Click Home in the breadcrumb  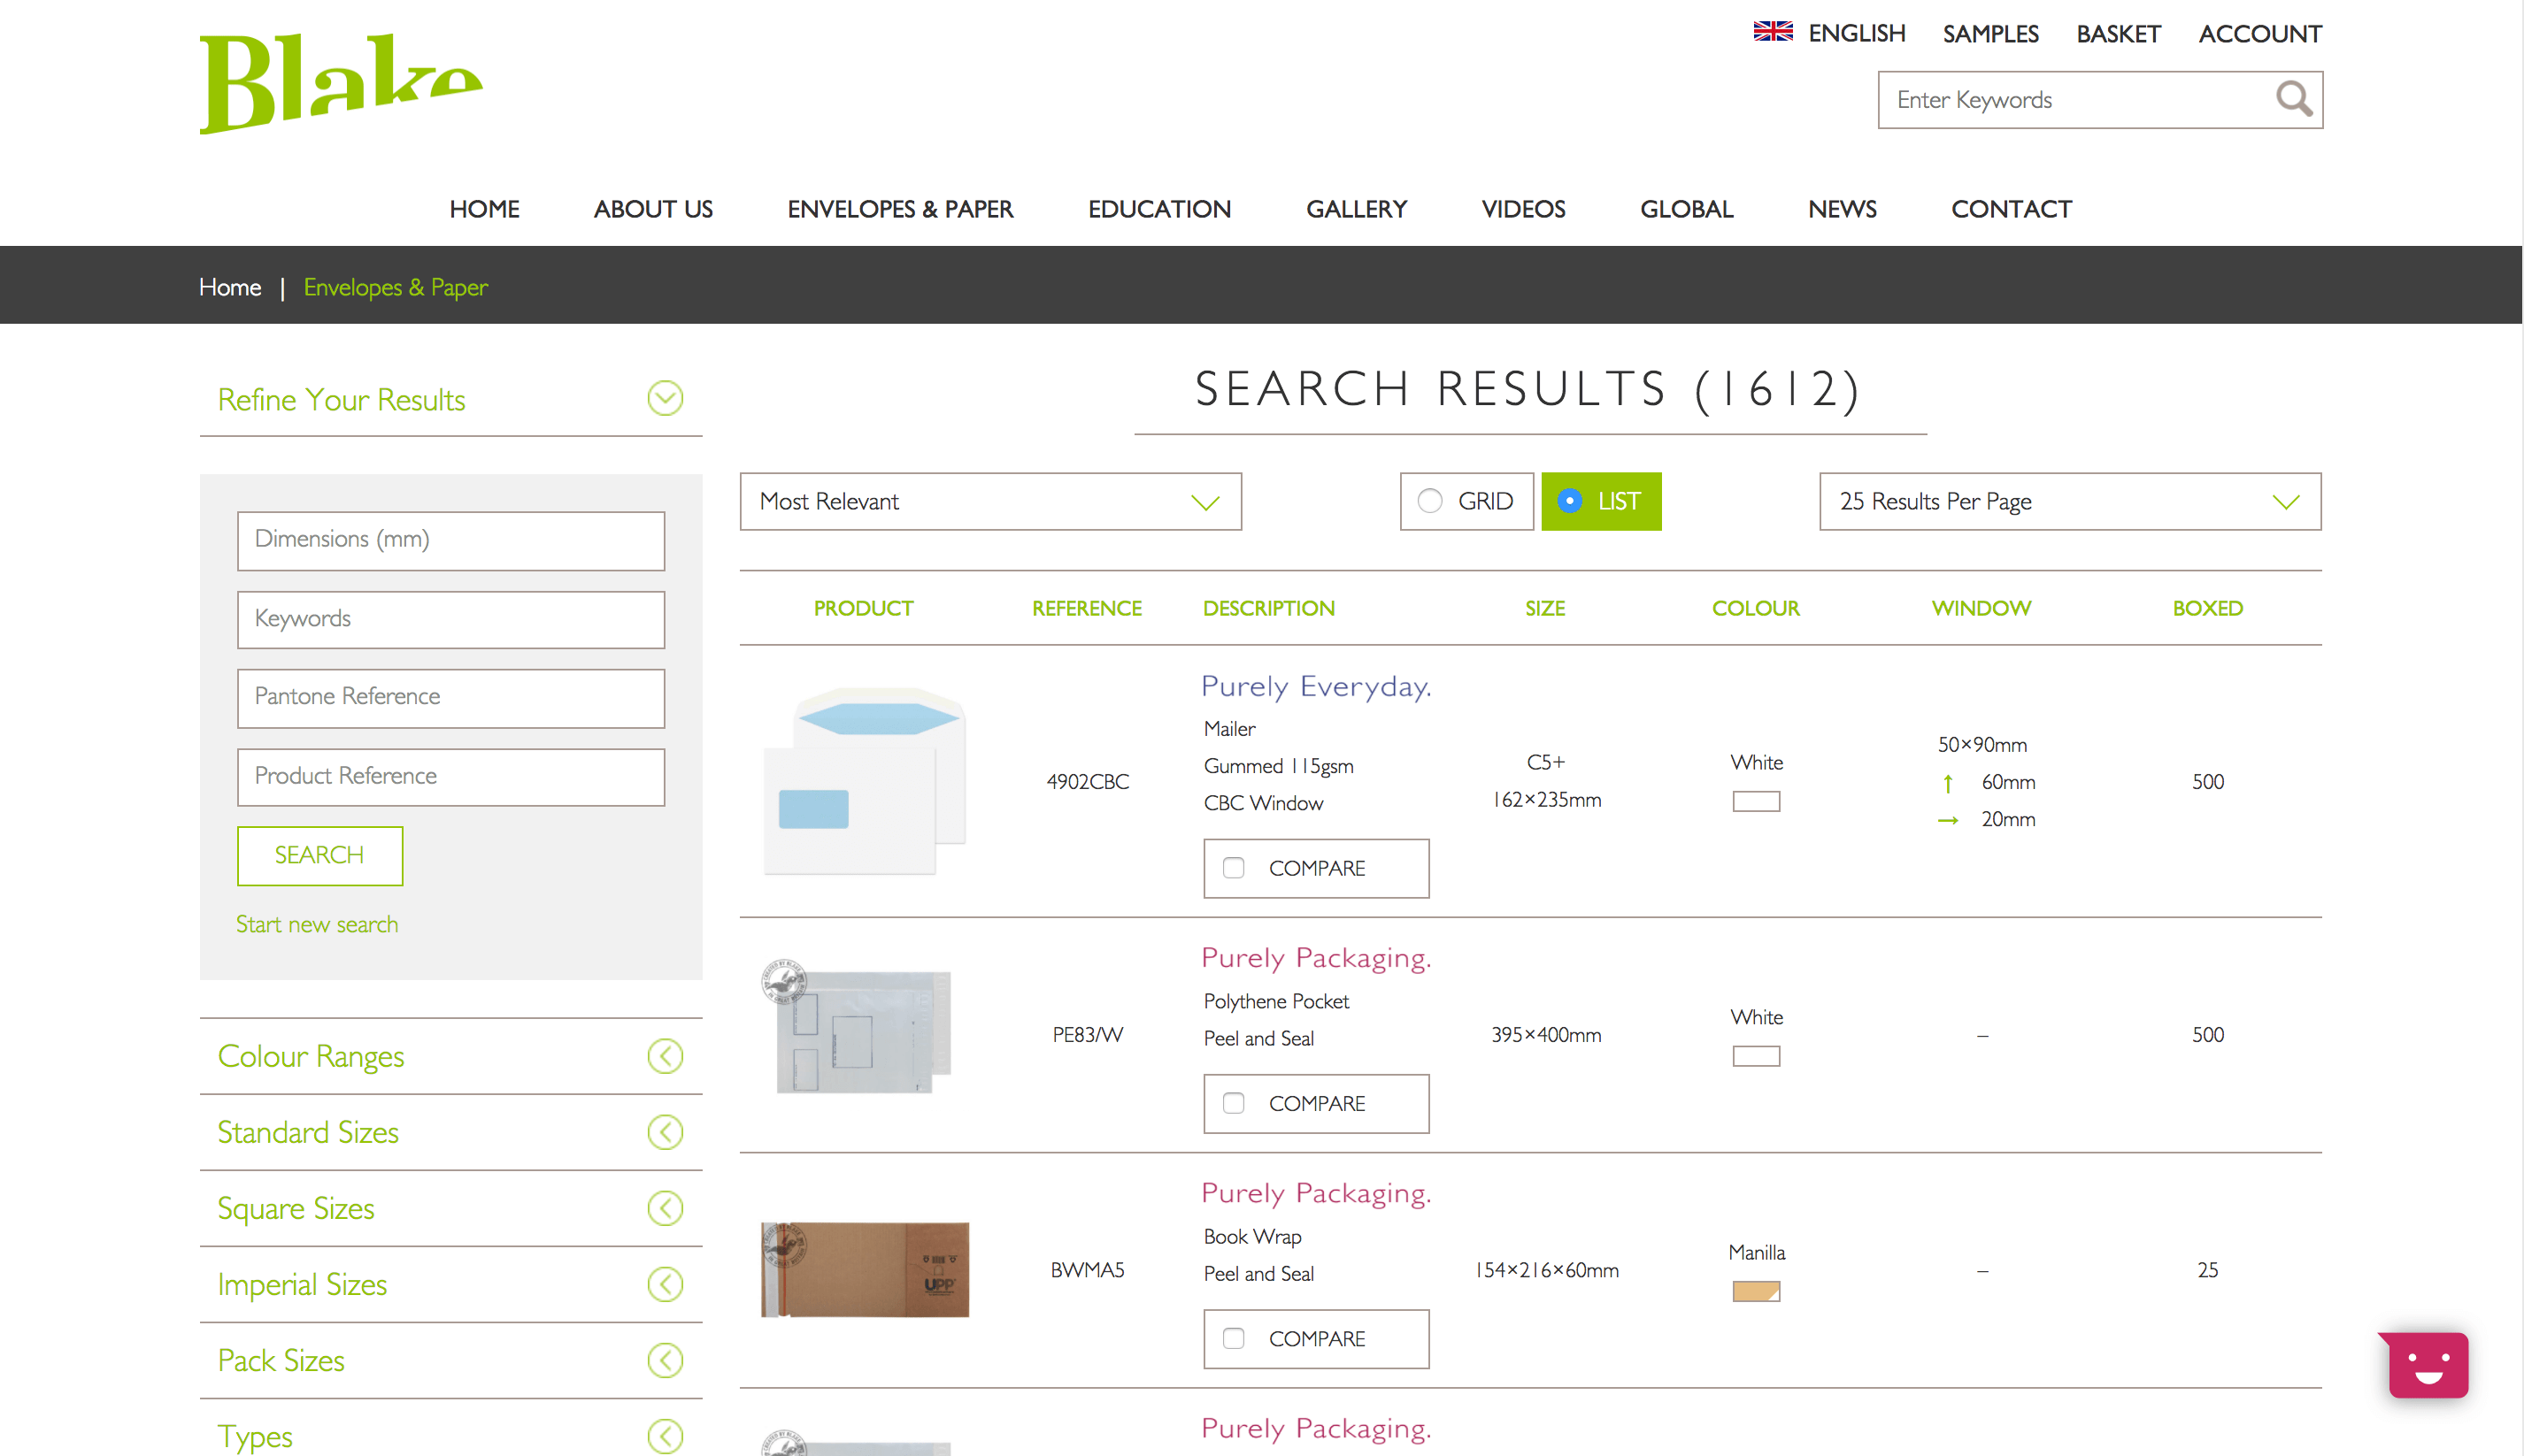[x=230, y=287]
